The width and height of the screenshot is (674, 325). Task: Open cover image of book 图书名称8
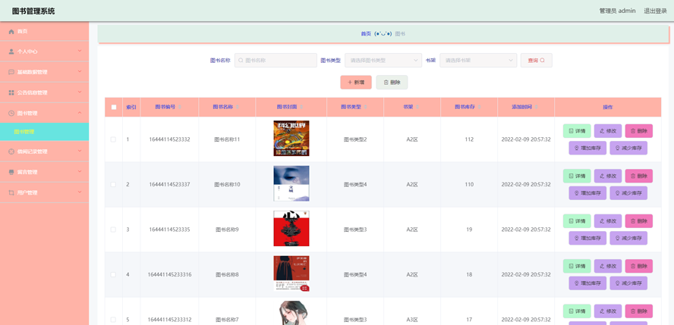[x=291, y=273]
